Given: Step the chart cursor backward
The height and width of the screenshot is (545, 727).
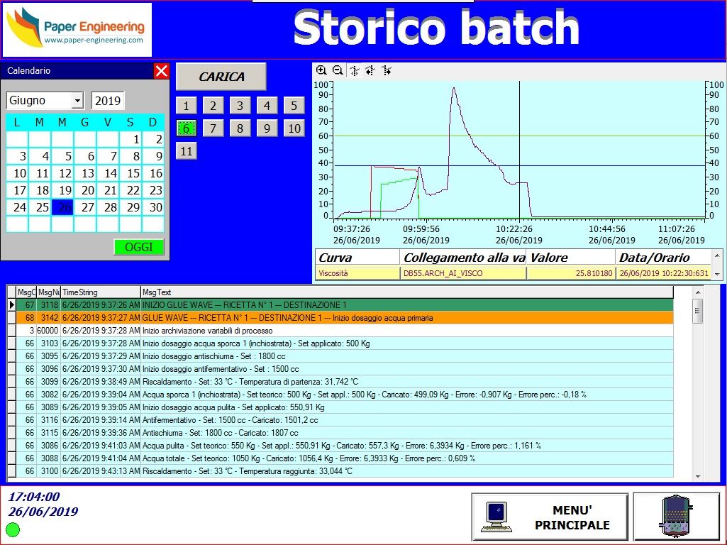Looking at the screenshot, I should pos(370,70).
